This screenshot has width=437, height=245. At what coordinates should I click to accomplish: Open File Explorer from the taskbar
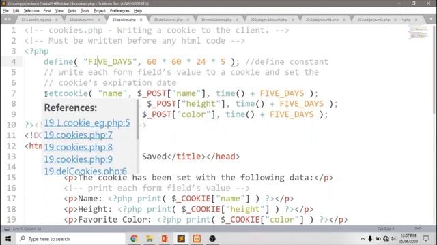150,239
